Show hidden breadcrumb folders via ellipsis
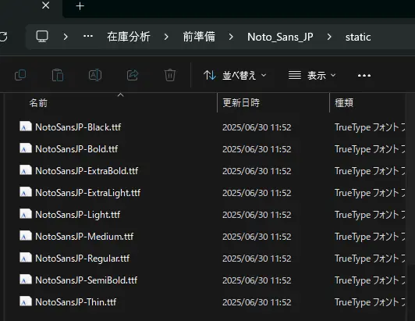 tap(88, 36)
